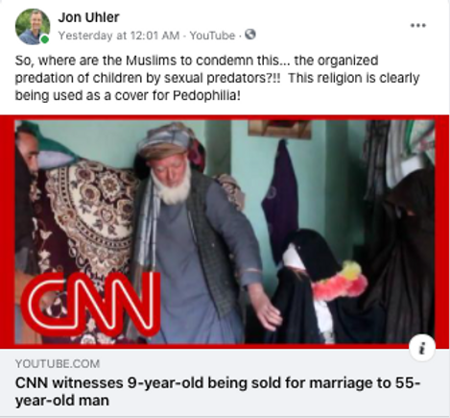Viewport: 450px width, 418px height.
Task: Click the CNN logo in the thumbnail
Action: (x=90, y=305)
